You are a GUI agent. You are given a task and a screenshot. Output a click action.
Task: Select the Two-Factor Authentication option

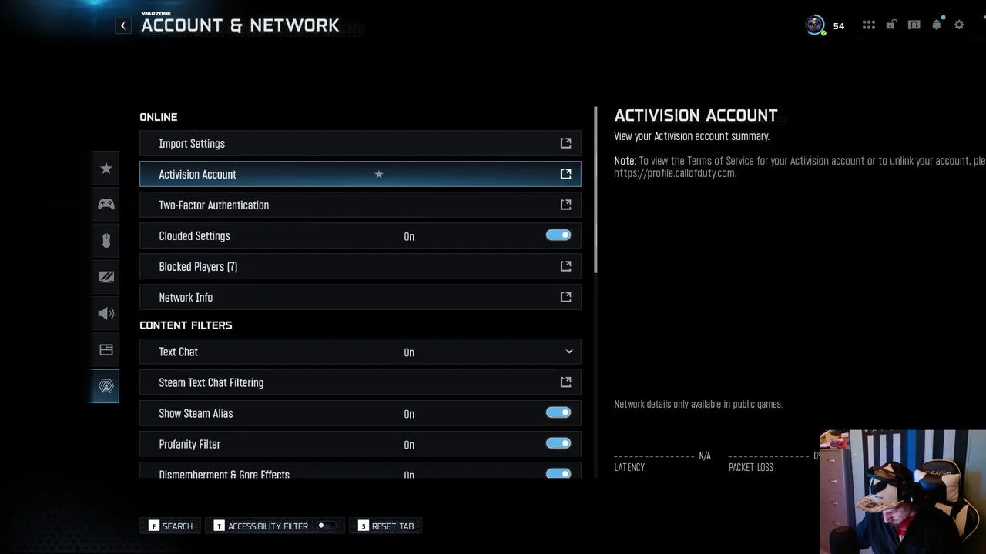click(x=360, y=205)
